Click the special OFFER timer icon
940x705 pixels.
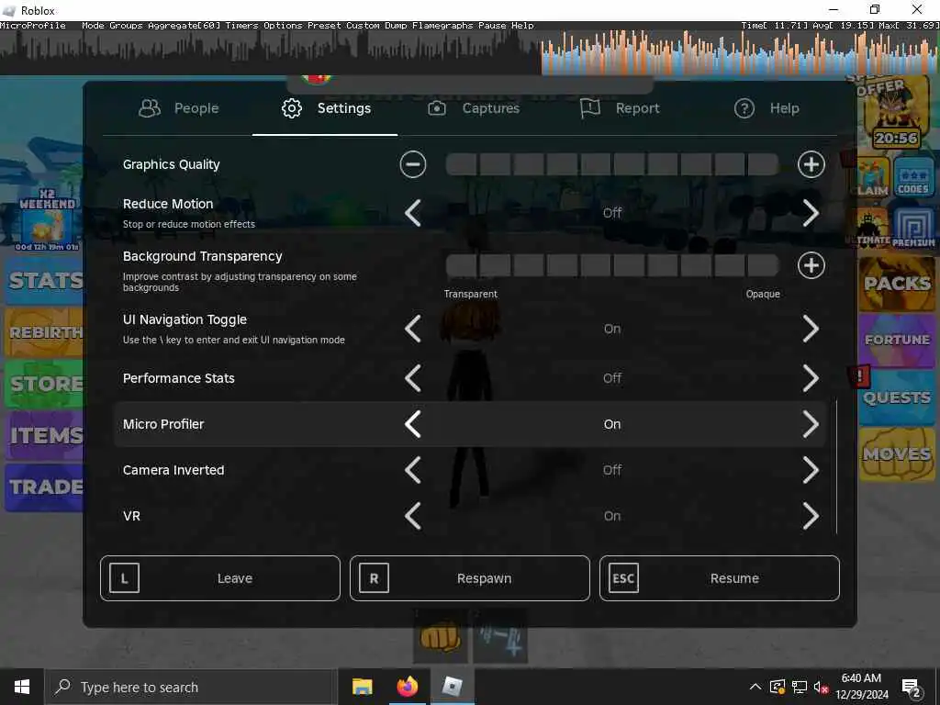pos(895,114)
